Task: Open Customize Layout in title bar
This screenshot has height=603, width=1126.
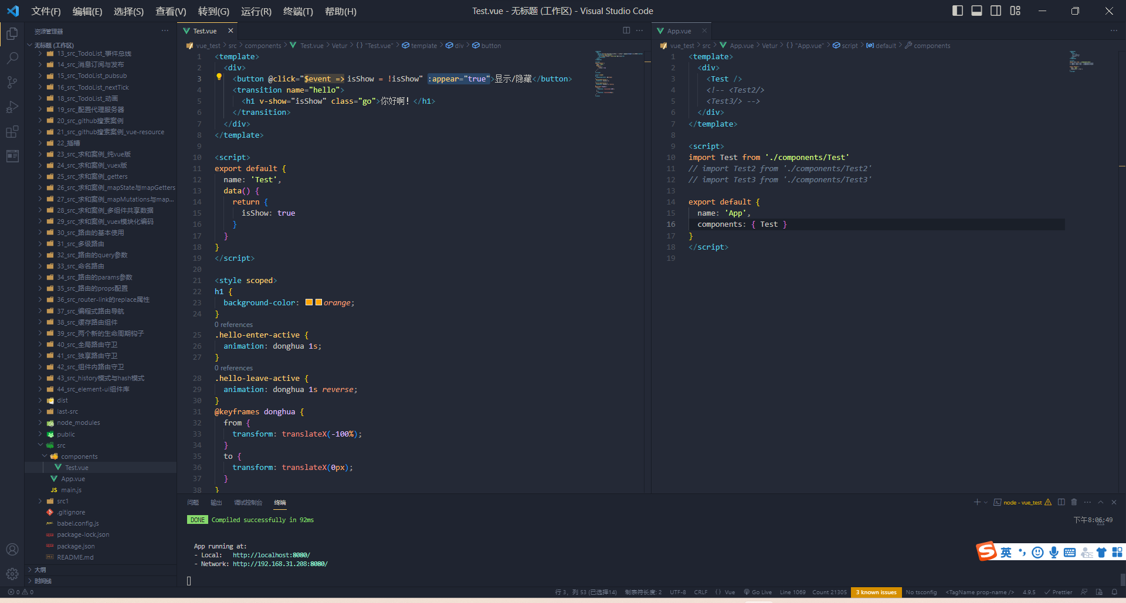Action: point(1015,11)
